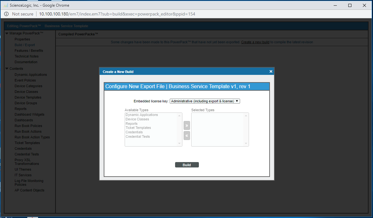Close the Create a New Build dialog
This screenshot has height=218, width=373.
pyautogui.click(x=271, y=71)
